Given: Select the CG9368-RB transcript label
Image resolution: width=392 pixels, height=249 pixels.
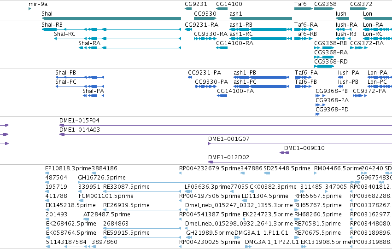Looking at the screenshot, I should tap(330, 43).
